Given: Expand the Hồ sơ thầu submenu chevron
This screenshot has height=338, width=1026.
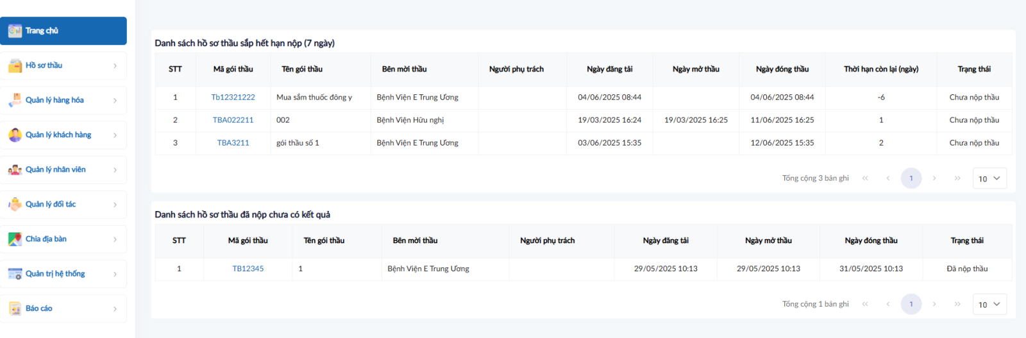Looking at the screenshot, I should [115, 65].
